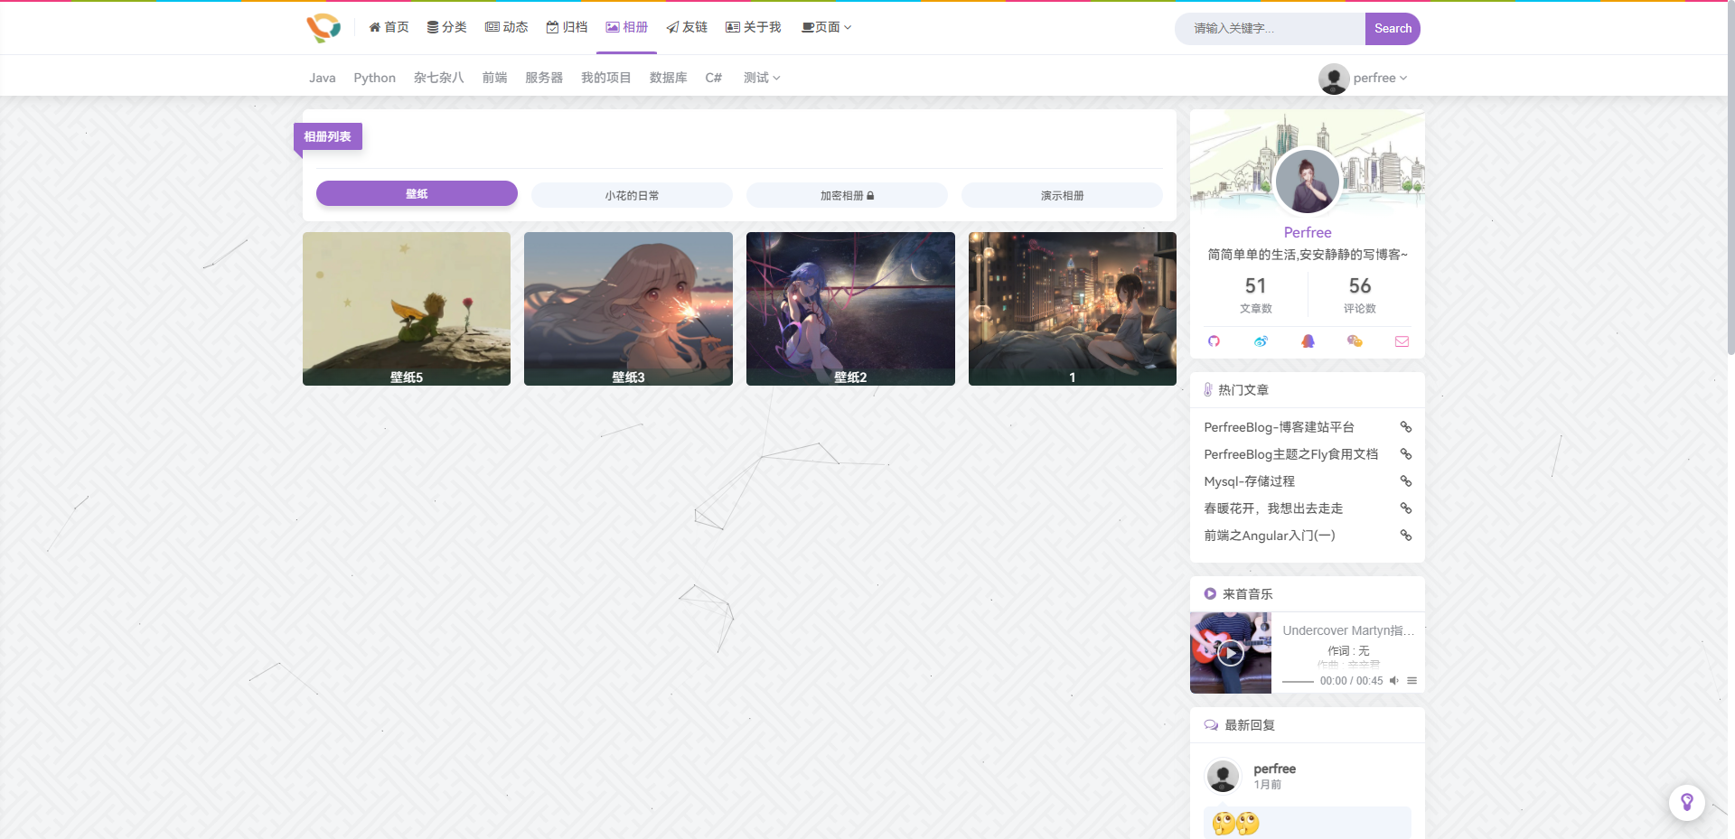1735x839 pixels.
Task: Click the music player progress bar
Action: 1298,681
